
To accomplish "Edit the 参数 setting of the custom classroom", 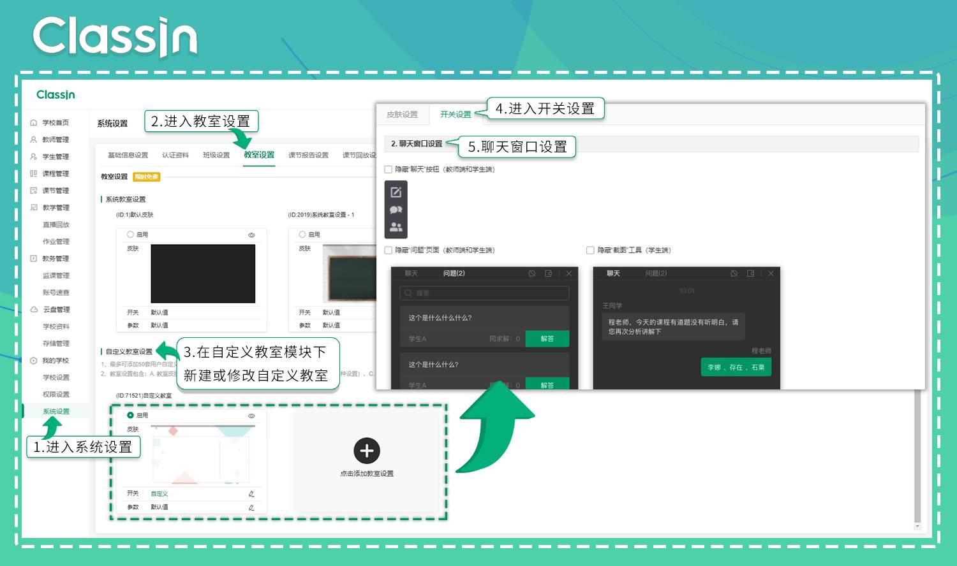I will tap(251, 507).
